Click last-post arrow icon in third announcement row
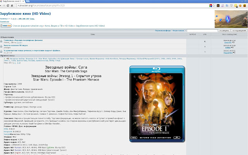This screenshot has height=155, width=248. (234, 53)
